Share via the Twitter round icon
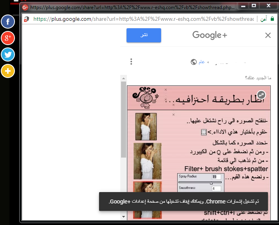This screenshot has height=225, width=279. point(7,54)
